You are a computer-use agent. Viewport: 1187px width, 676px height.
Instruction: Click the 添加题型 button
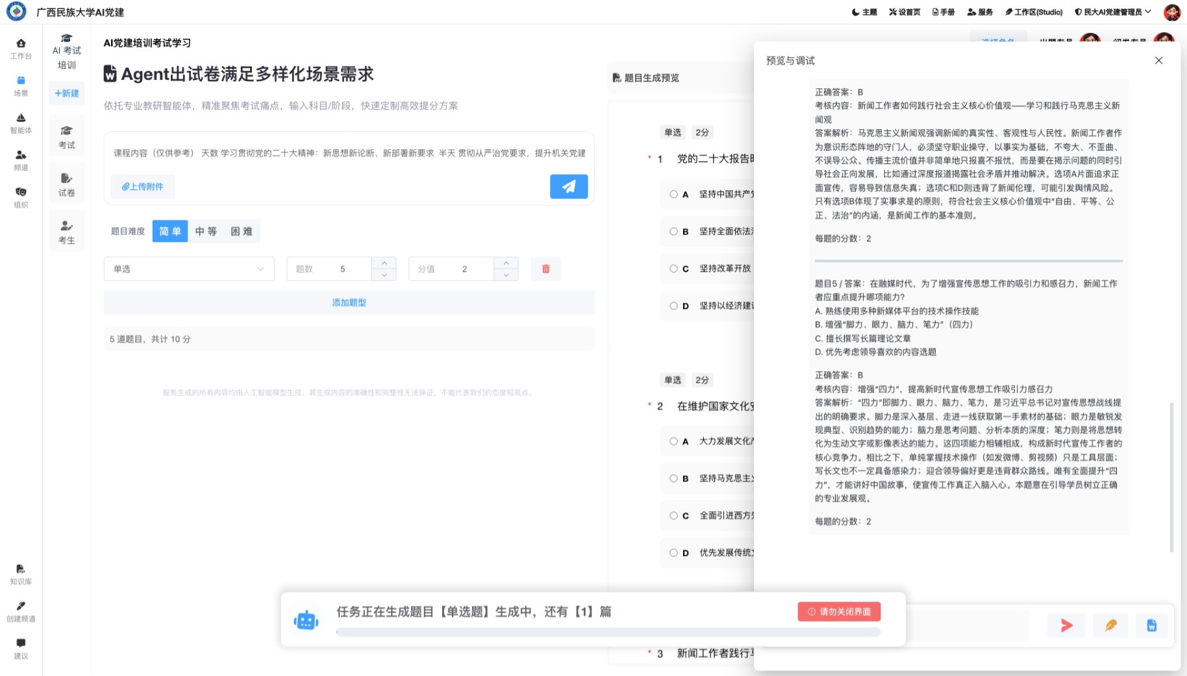pyautogui.click(x=349, y=302)
